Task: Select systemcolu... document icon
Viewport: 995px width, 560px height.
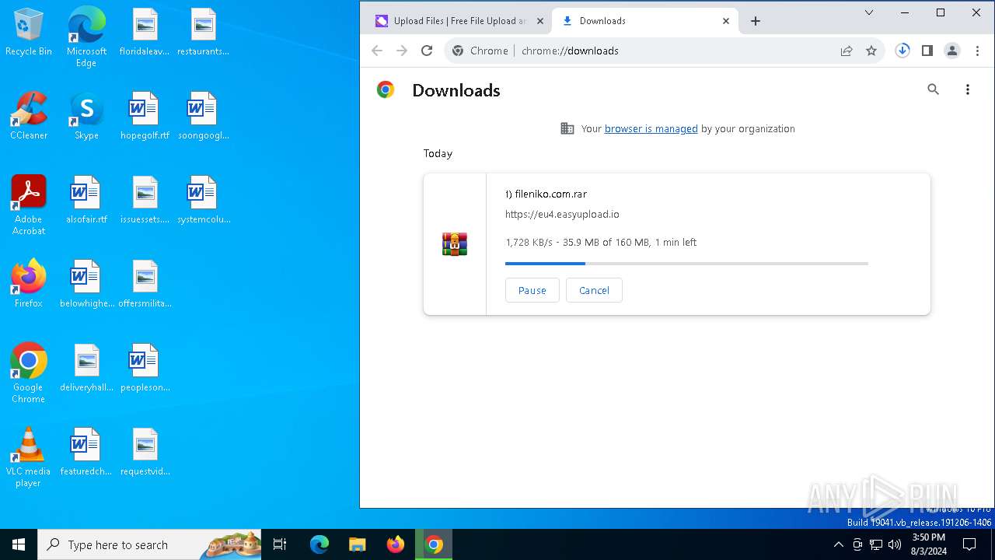Action: (203, 200)
